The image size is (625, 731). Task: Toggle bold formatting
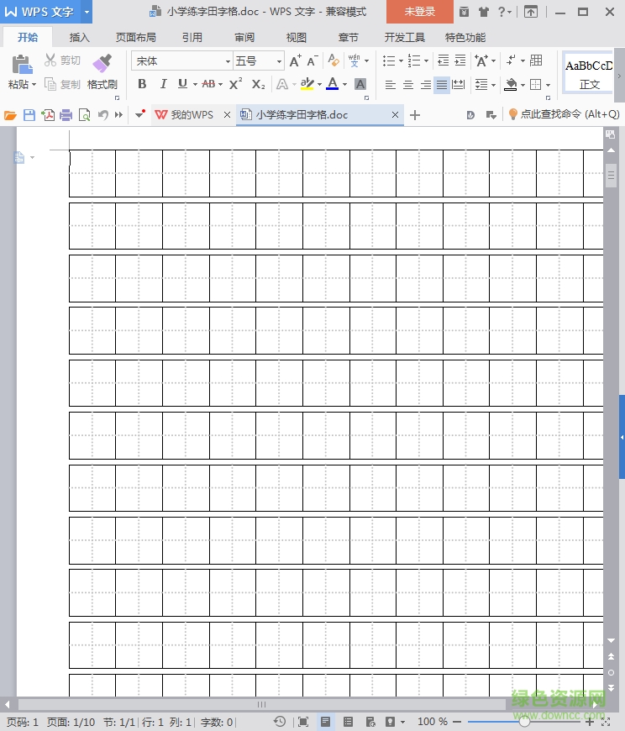(142, 84)
